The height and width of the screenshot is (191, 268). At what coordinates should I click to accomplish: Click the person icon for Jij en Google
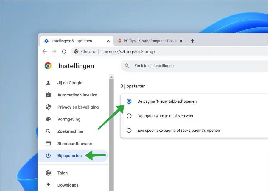(48, 83)
